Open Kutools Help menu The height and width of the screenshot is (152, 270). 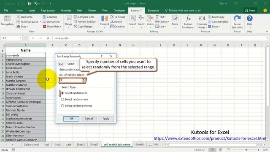249,22
